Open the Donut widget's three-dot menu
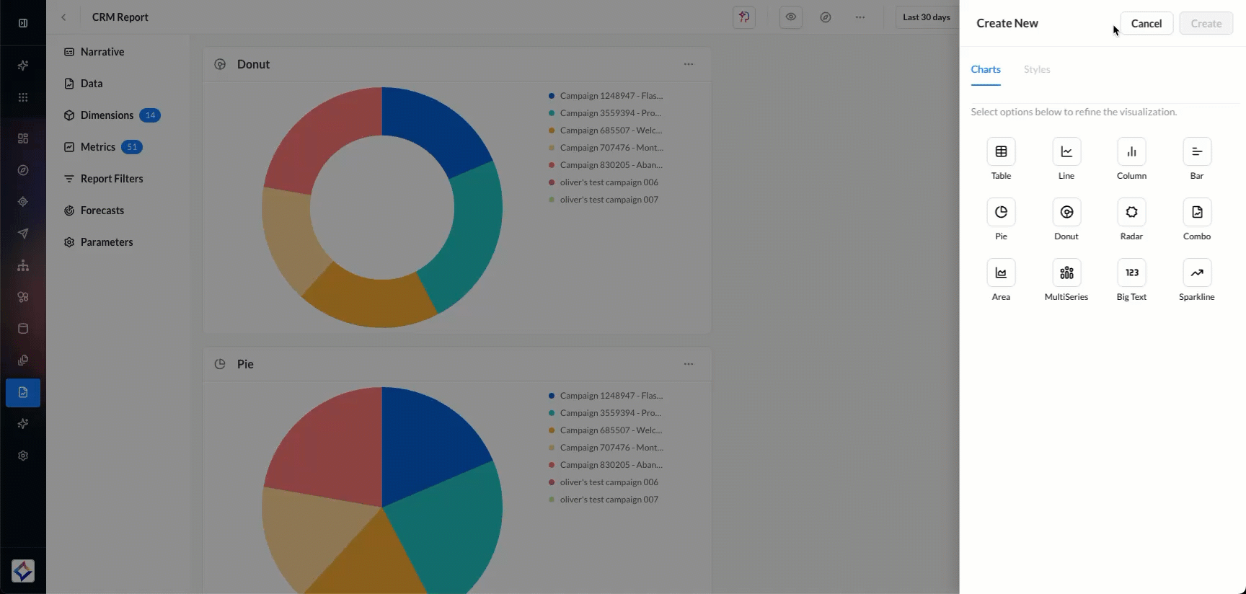 point(689,64)
